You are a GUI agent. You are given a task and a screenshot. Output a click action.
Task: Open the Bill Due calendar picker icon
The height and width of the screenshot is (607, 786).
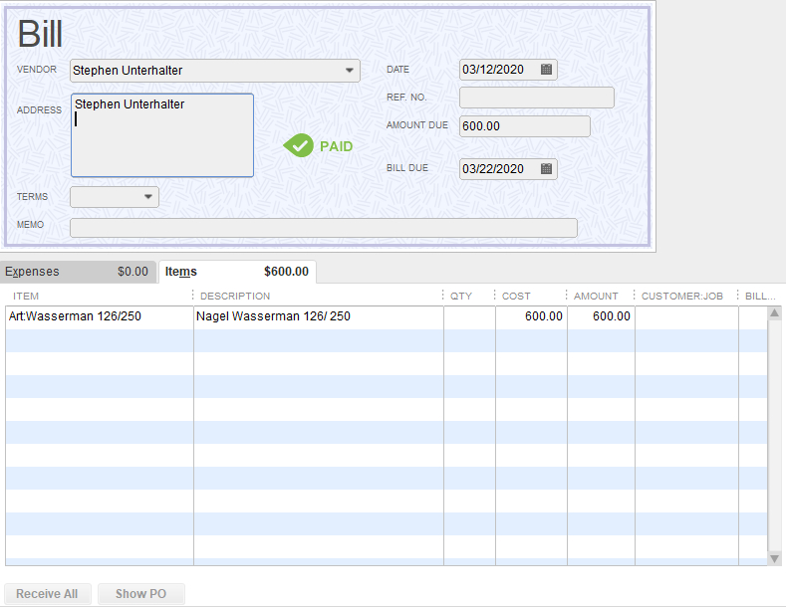546,169
